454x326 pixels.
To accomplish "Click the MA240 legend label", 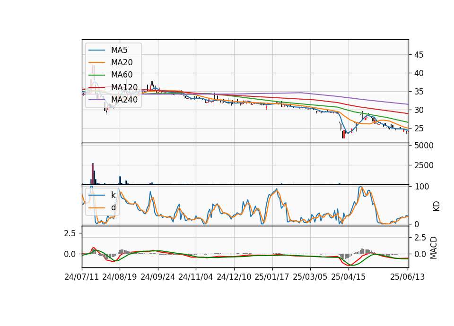I will tap(124, 100).
